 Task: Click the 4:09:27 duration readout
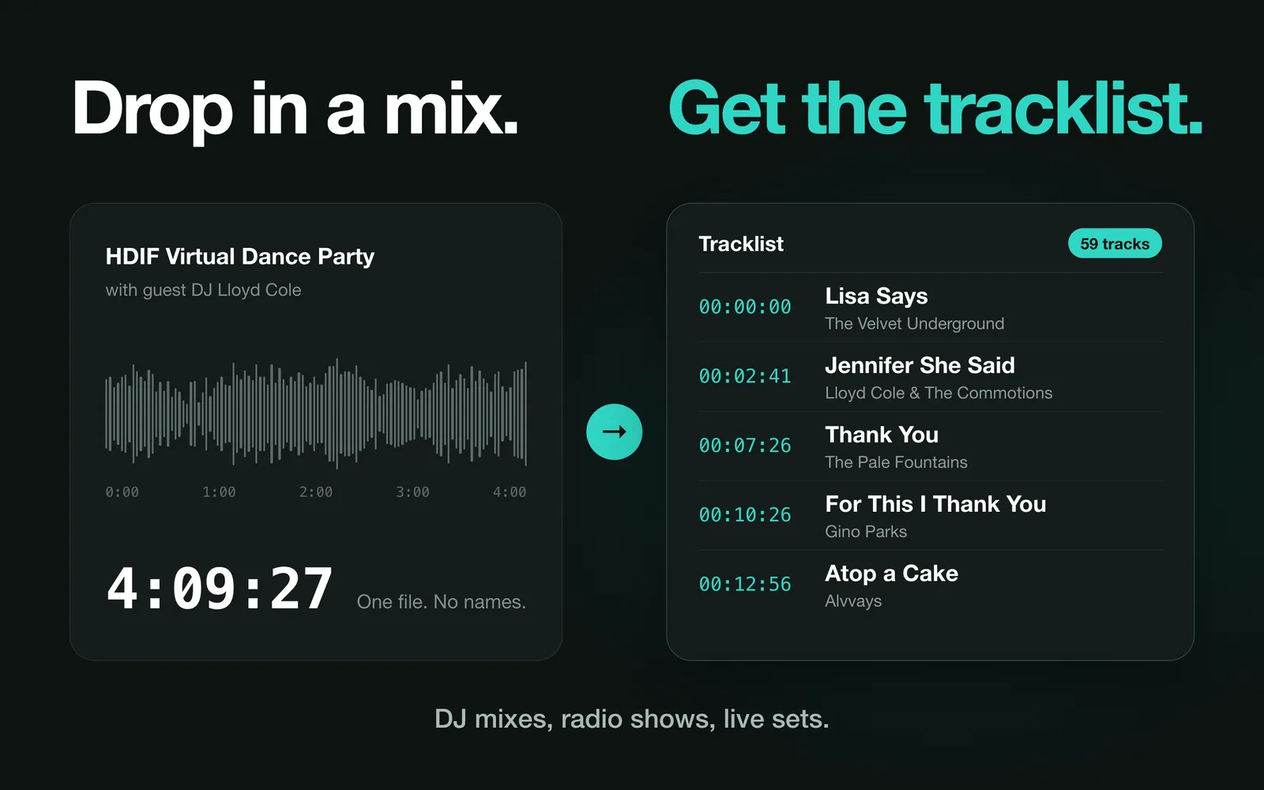tap(220, 589)
